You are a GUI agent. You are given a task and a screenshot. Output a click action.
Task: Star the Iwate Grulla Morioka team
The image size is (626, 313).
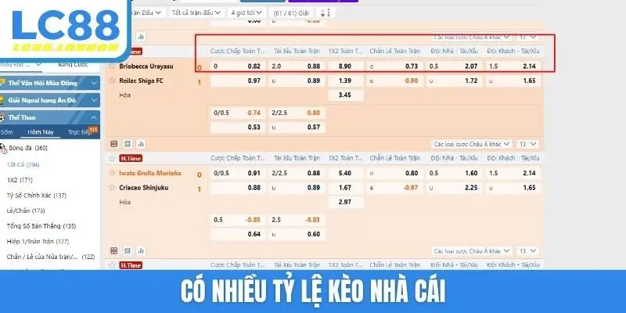[112, 173]
